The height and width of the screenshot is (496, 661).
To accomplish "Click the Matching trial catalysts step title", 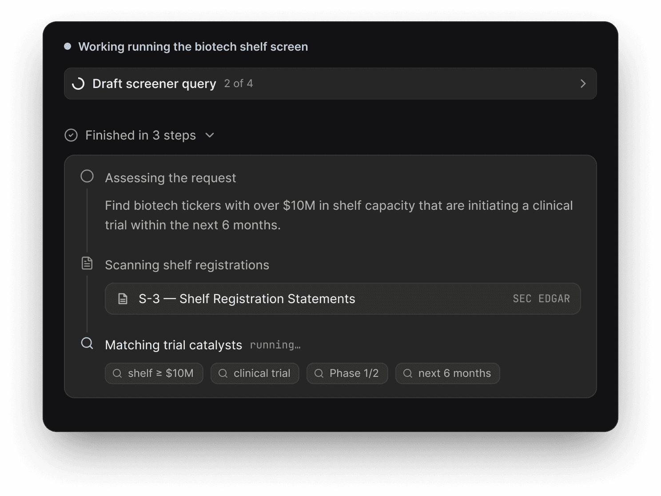I will pos(174,345).
